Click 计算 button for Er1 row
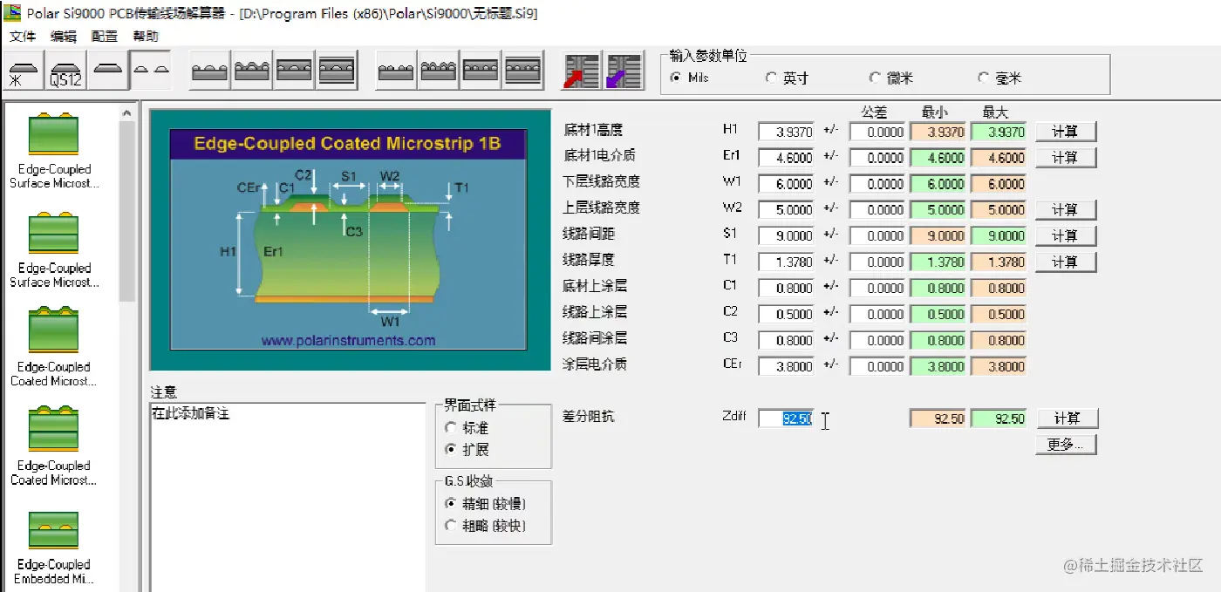Screen dimensions: 1221x592 [1066, 158]
